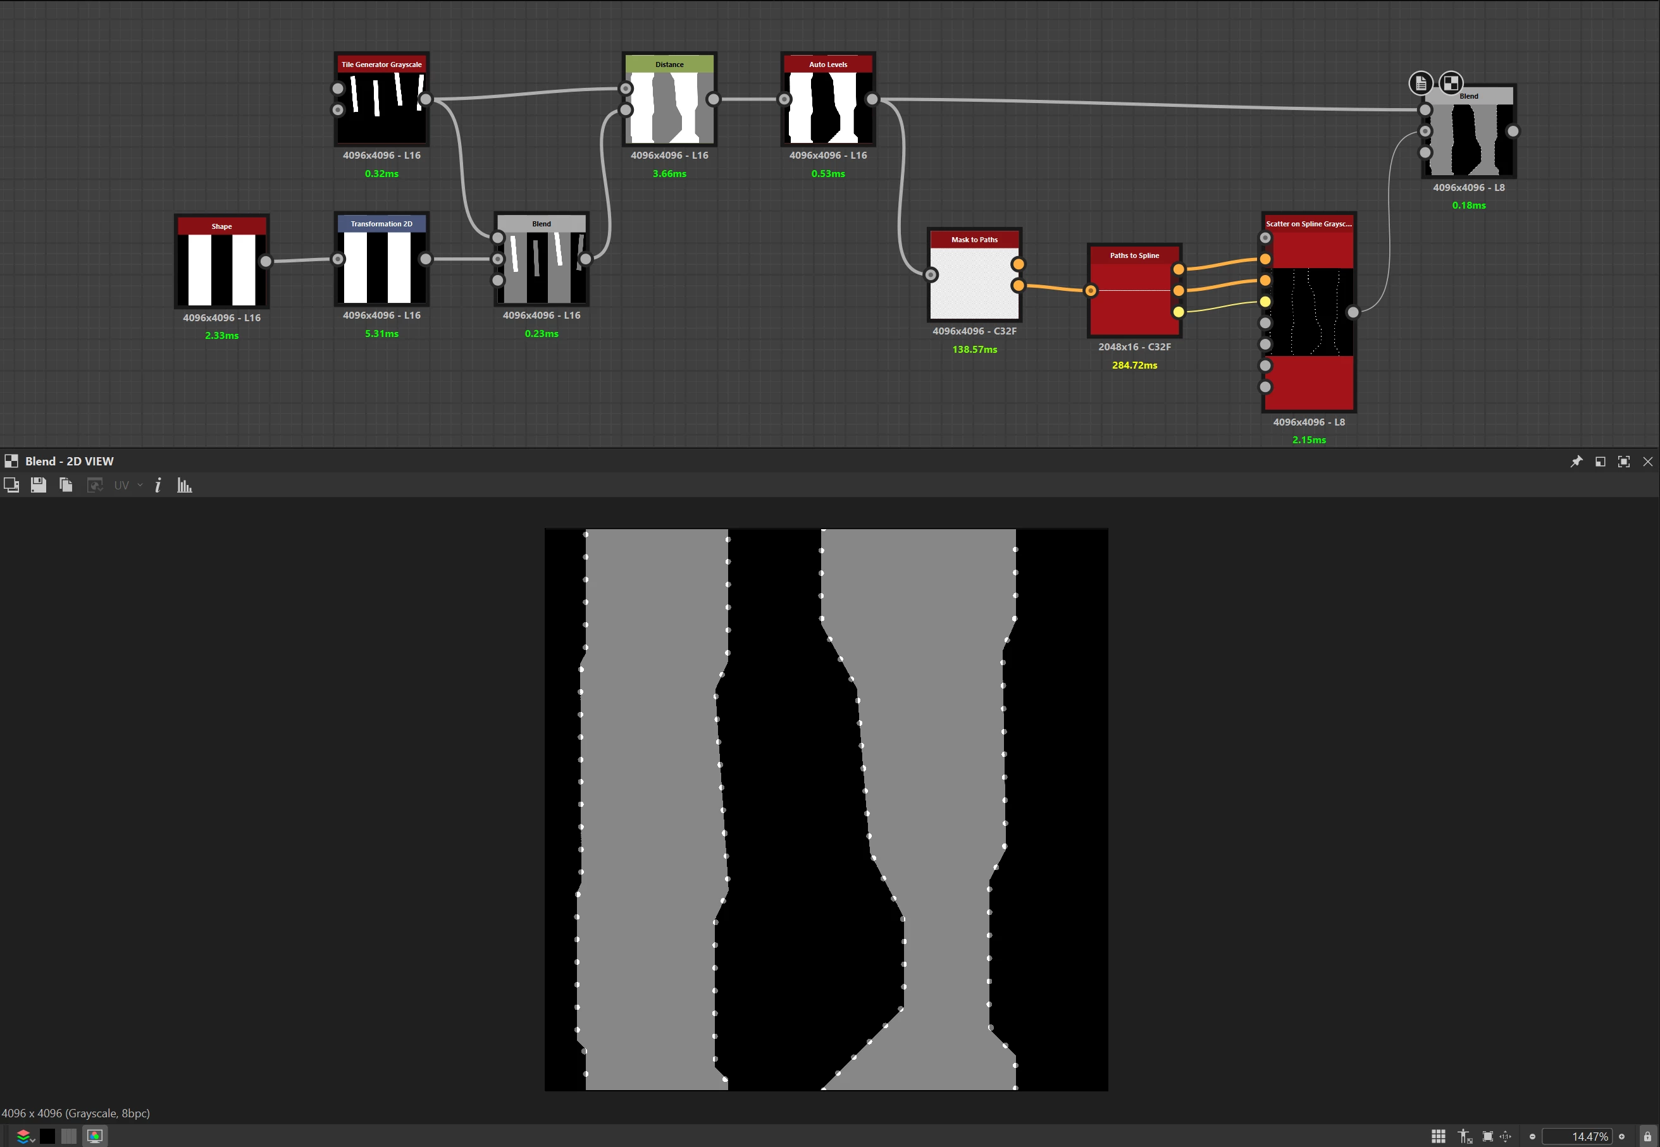1660x1147 pixels.
Task: Pin the 2D view panel
Action: click(x=1576, y=462)
